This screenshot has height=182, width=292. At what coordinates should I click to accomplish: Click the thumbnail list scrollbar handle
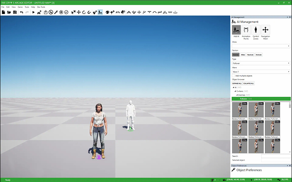point(290,106)
